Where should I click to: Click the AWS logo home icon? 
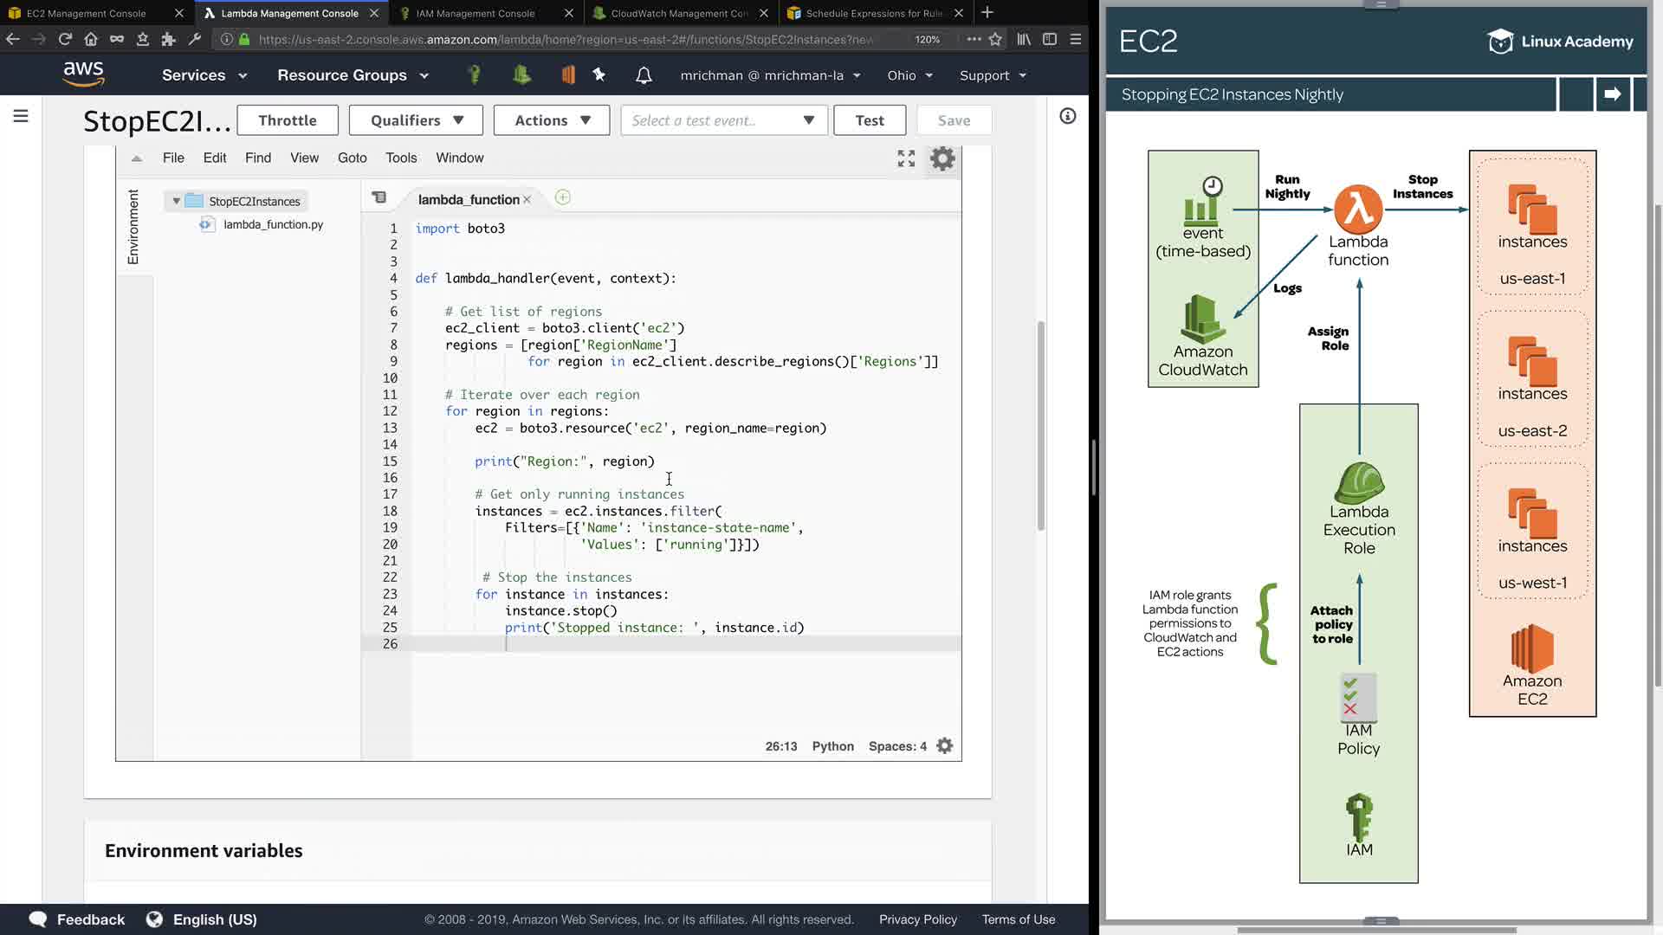pos(84,74)
